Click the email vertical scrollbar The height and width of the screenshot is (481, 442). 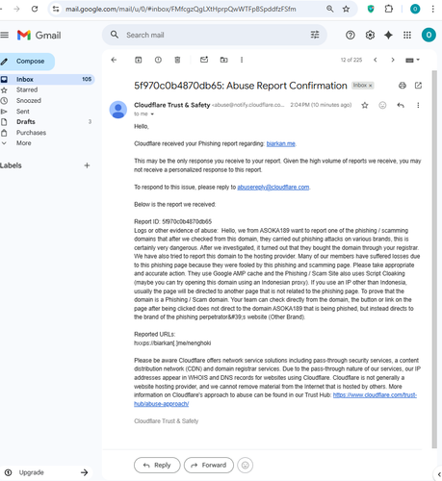(x=434, y=259)
